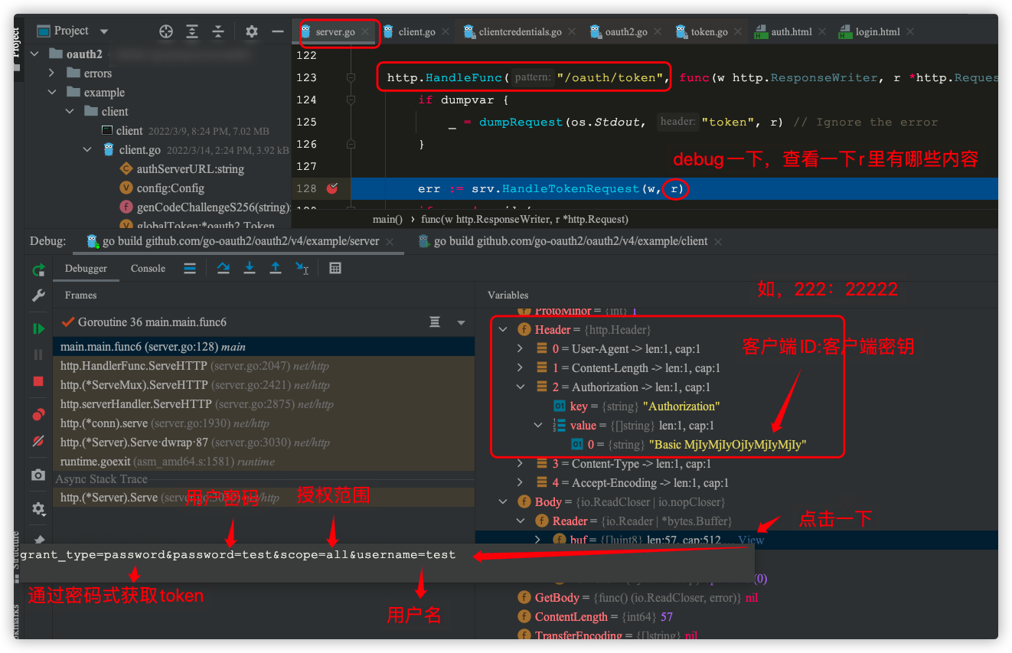
Task: Switch to token.go editor tab
Action: click(709, 31)
